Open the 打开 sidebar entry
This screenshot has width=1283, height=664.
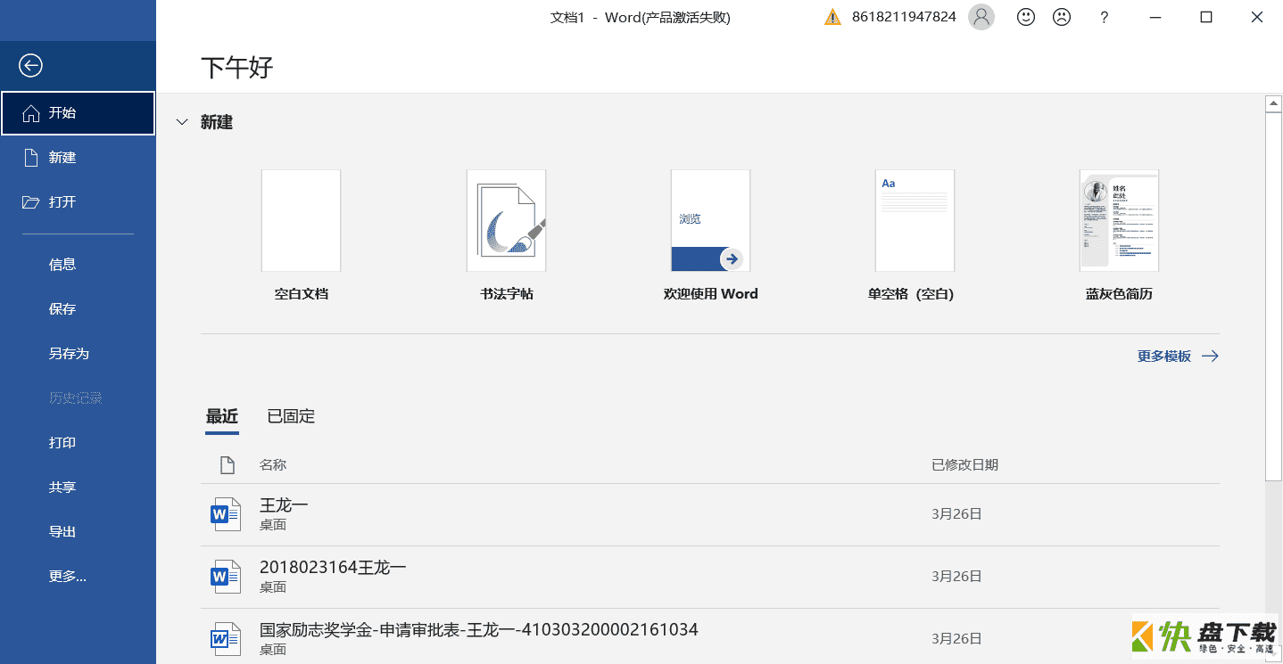78,202
